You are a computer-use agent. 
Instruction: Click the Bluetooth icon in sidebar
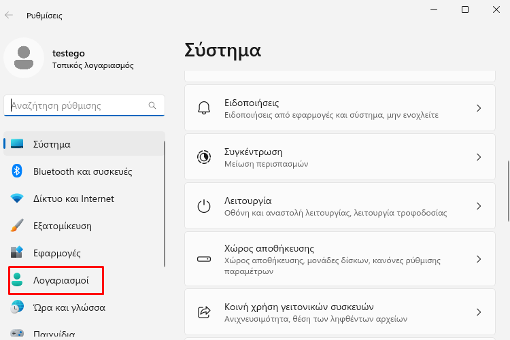click(x=16, y=171)
